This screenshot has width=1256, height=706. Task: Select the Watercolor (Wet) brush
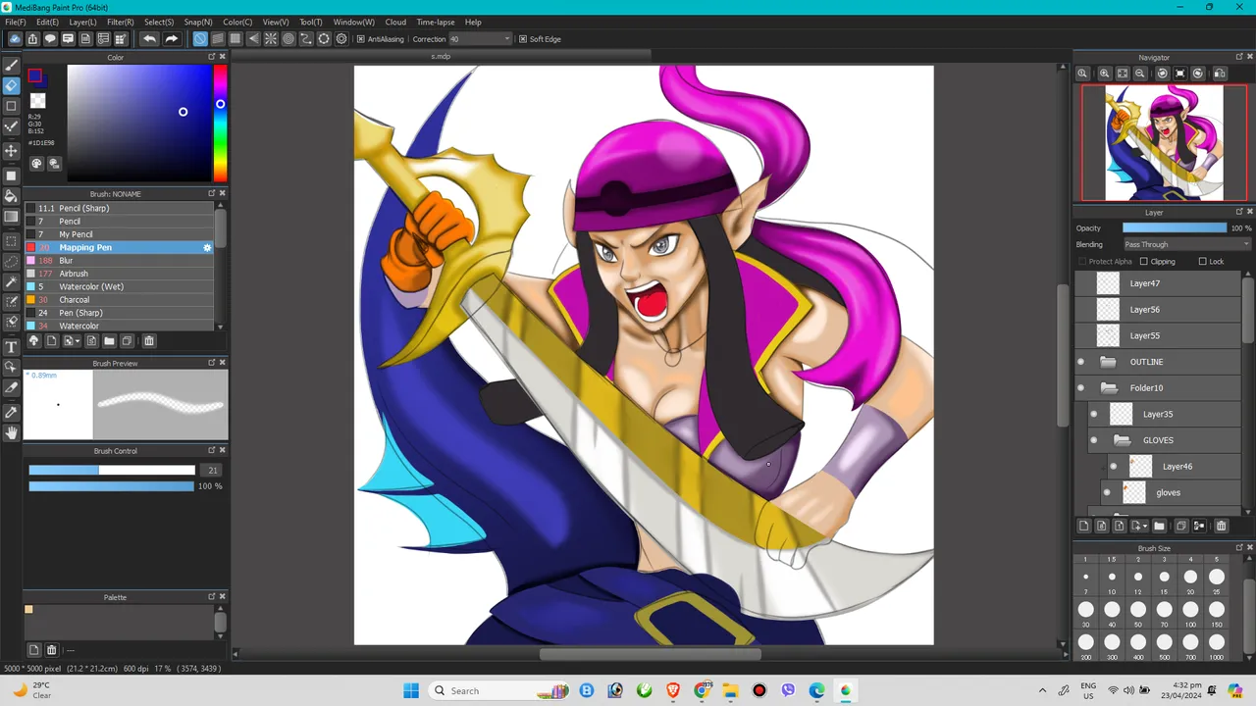coord(119,287)
